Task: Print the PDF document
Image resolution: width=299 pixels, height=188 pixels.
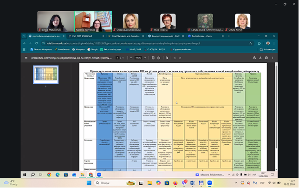Action: click(x=261, y=58)
